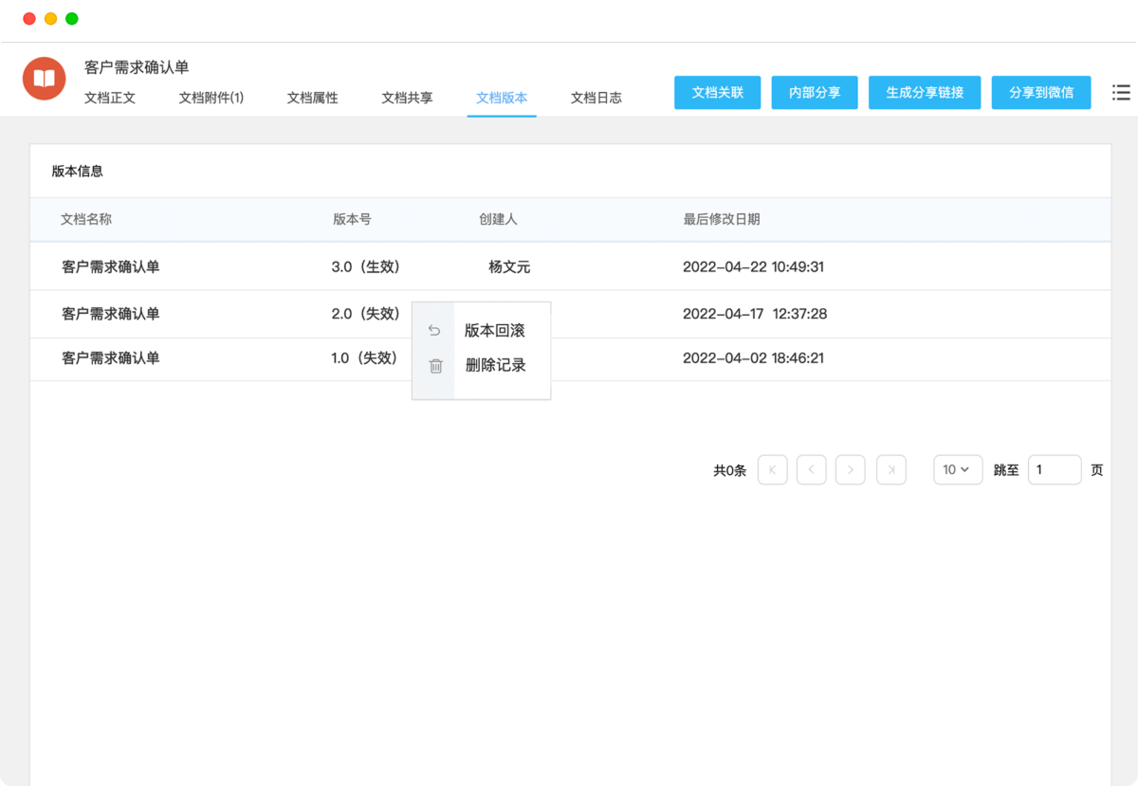Click creator name 杨文元
The width and height of the screenshot is (1138, 786).
click(x=509, y=267)
